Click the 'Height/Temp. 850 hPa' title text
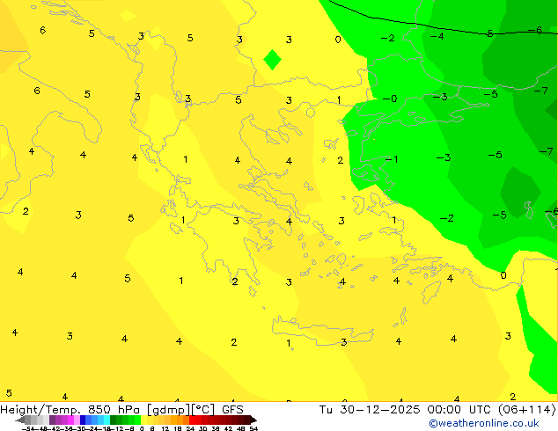The image size is (558, 431). pos(72,409)
